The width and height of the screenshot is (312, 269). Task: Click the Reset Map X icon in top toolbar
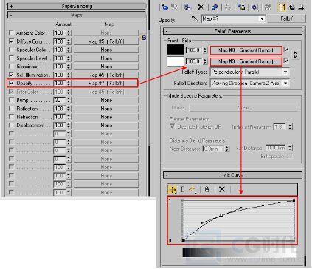click(x=201, y=7)
